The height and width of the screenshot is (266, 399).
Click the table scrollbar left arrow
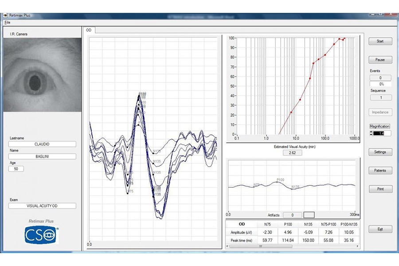227,246
